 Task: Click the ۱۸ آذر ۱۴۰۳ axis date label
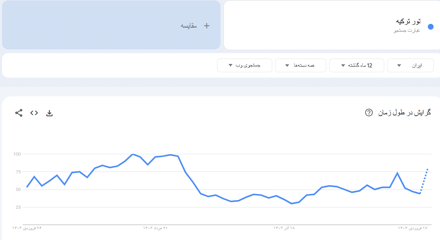pos(284,228)
